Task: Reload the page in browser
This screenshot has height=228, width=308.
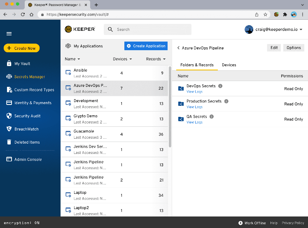Action: click(x=23, y=14)
